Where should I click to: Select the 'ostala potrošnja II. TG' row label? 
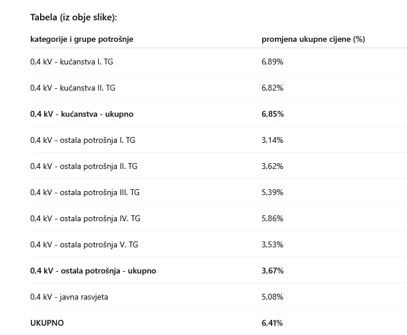[84, 166]
